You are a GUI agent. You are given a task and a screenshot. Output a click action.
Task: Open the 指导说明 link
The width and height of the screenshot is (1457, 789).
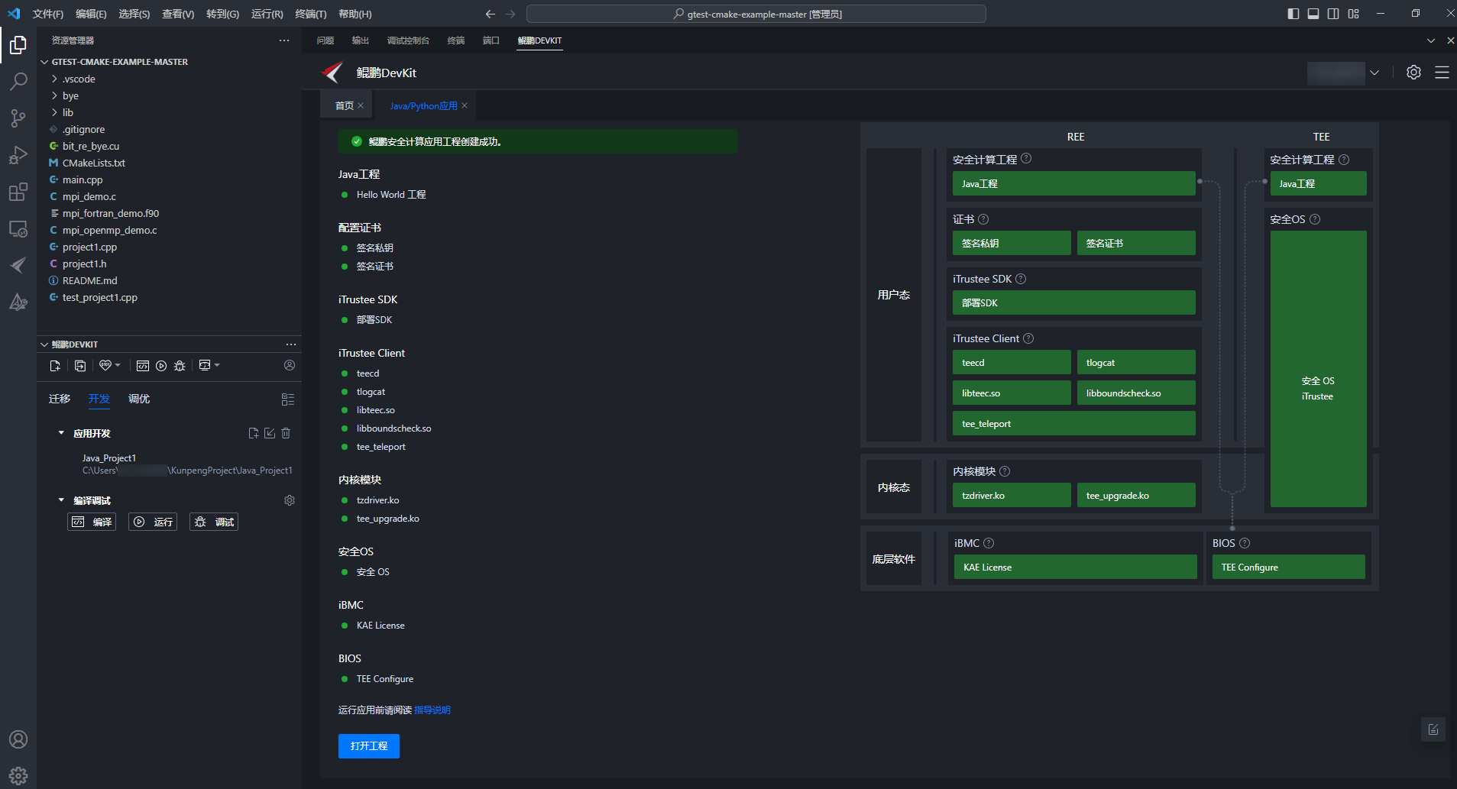pos(432,710)
